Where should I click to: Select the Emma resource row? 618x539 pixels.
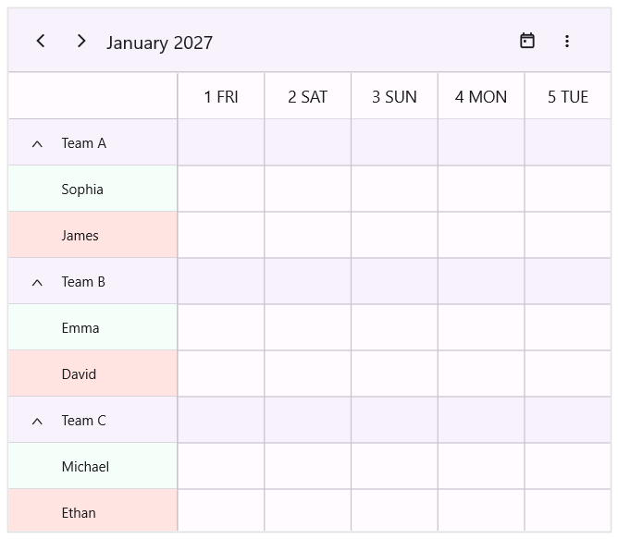(x=93, y=327)
